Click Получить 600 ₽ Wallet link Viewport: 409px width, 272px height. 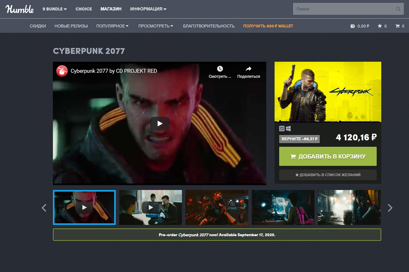(268, 26)
